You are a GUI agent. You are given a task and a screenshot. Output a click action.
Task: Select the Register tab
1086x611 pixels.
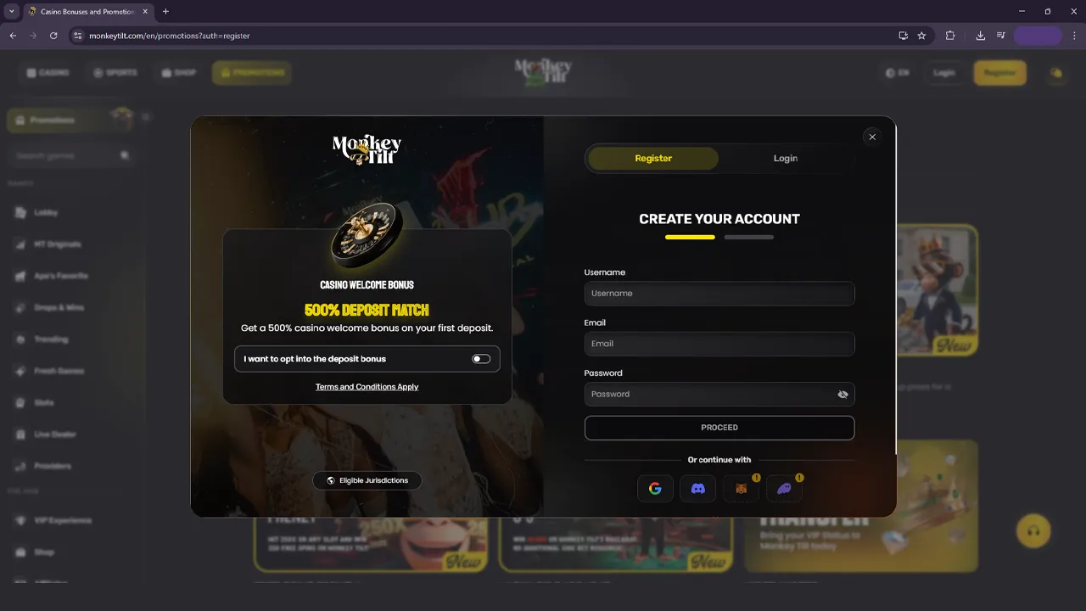(653, 158)
